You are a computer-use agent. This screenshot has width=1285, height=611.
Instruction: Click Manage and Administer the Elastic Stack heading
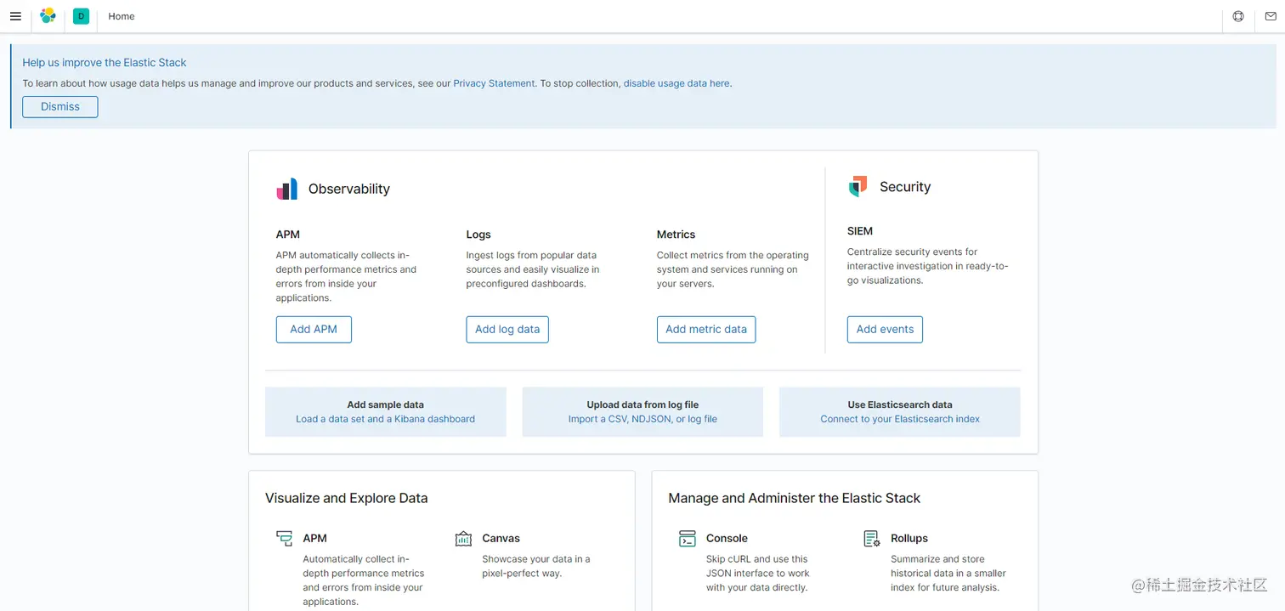[795, 498]
